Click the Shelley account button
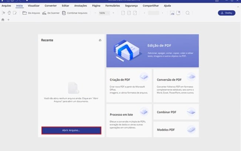This screenshot has width=241, height=151. point(226,13)
